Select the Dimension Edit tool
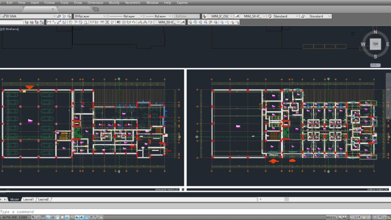Image resolution: width=391 pixels, height=220 pixels. 140,22
